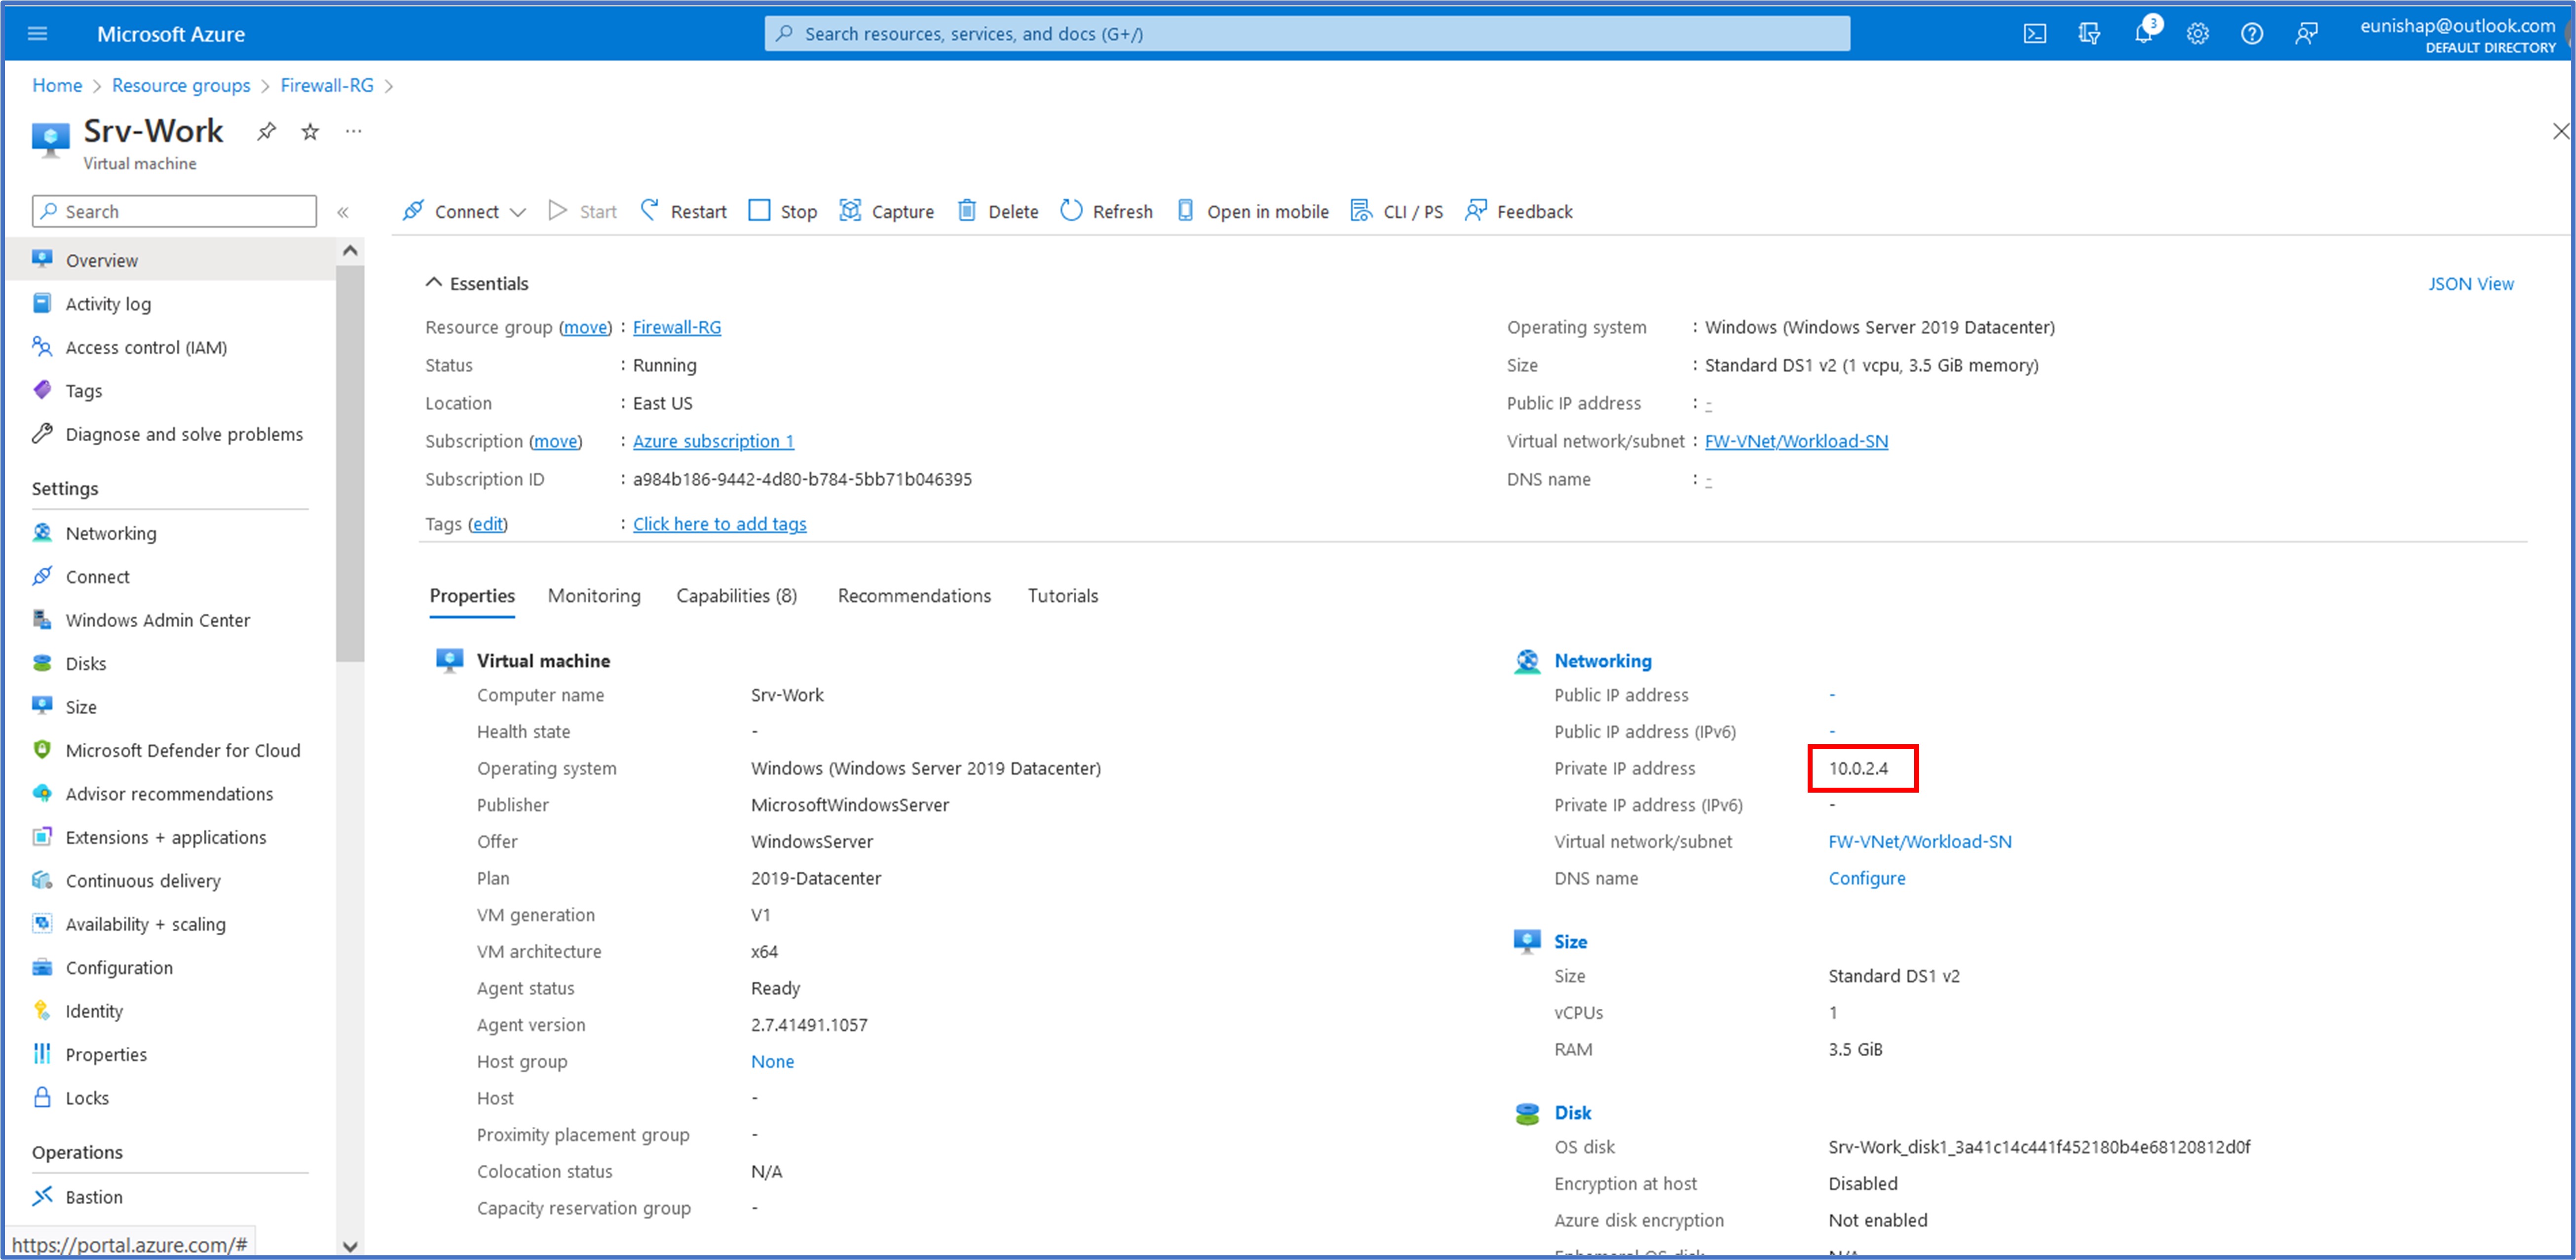Open Azure Cloud Shell

(x=2035, y=33)
